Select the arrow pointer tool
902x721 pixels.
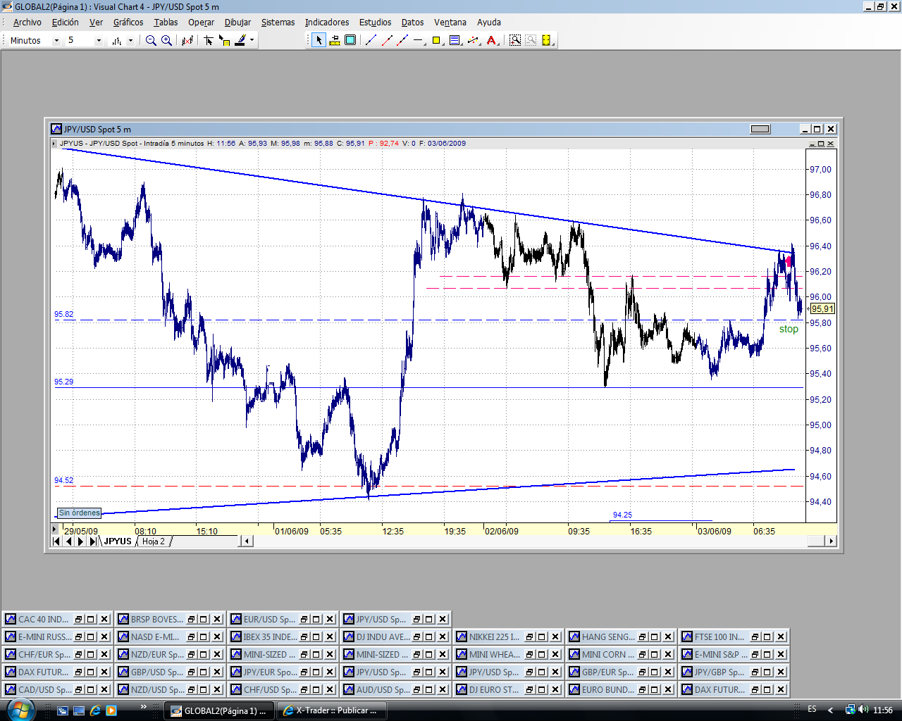coord(319,41)
